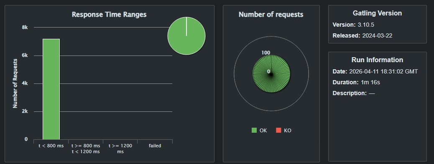Select run date 2026-04-11 18:31:02 GMT
This screenshot has height=164, width=434.
(x=384, y=72)
